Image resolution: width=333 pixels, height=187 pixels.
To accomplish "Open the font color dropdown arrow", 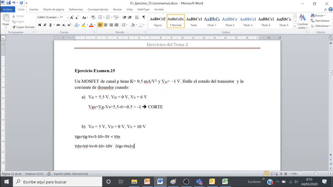I will click(x=95, y=25).
